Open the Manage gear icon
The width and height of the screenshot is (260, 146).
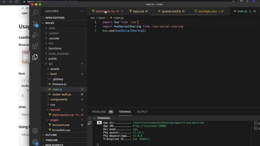tap(35, 142)
